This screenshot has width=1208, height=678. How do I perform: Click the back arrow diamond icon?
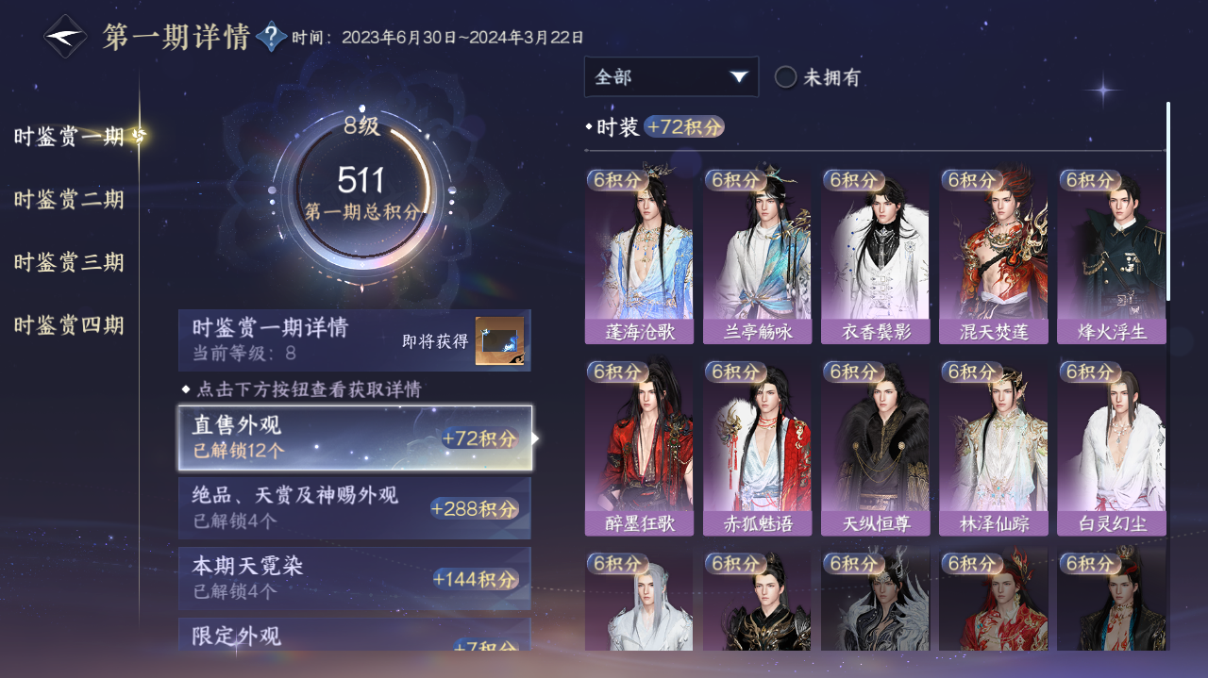click(65, 37)
